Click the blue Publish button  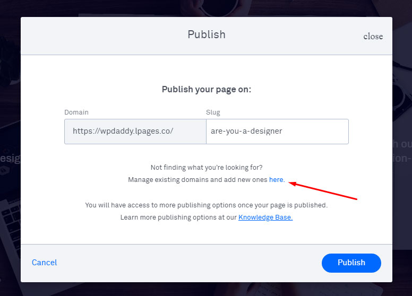click(x=351, y=263)
